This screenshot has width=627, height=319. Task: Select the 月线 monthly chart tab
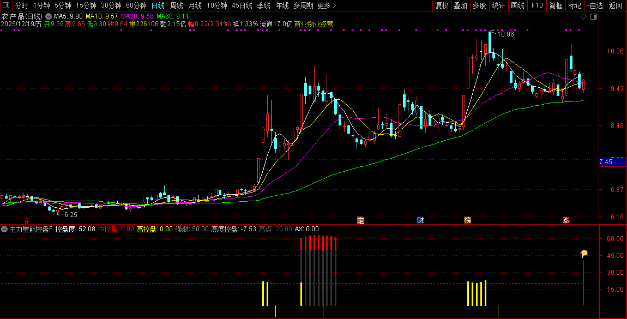(195, 5)
